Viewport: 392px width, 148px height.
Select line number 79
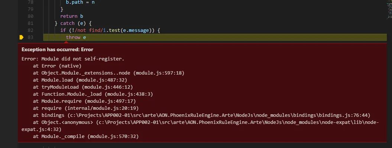click(x=30, y=9)
